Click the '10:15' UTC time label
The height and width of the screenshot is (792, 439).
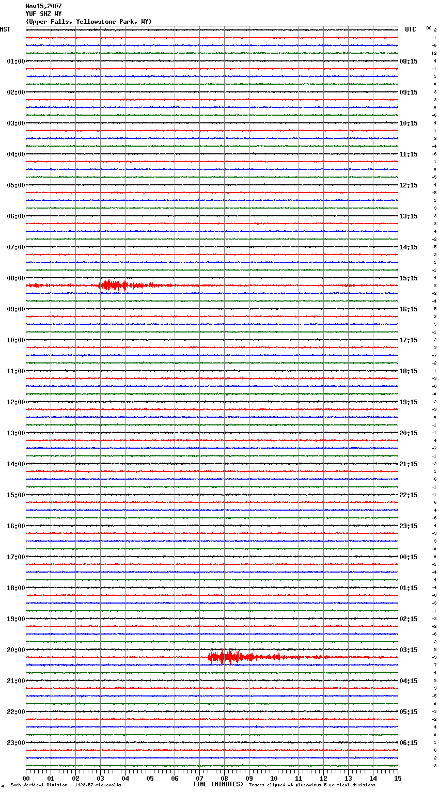click(x=409, y=123)
